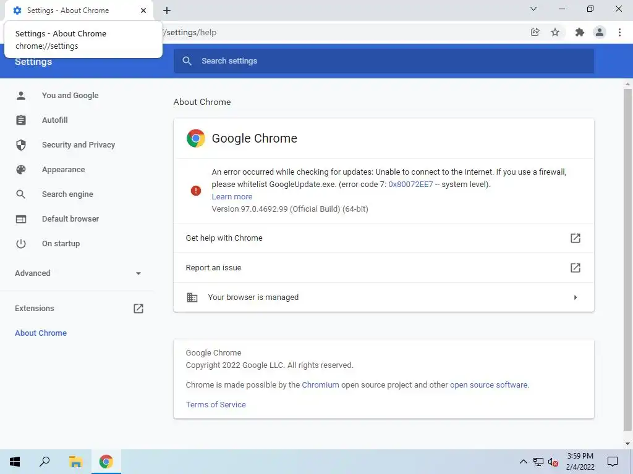Open a new tab
633x474 pixels.
[167, 10]
